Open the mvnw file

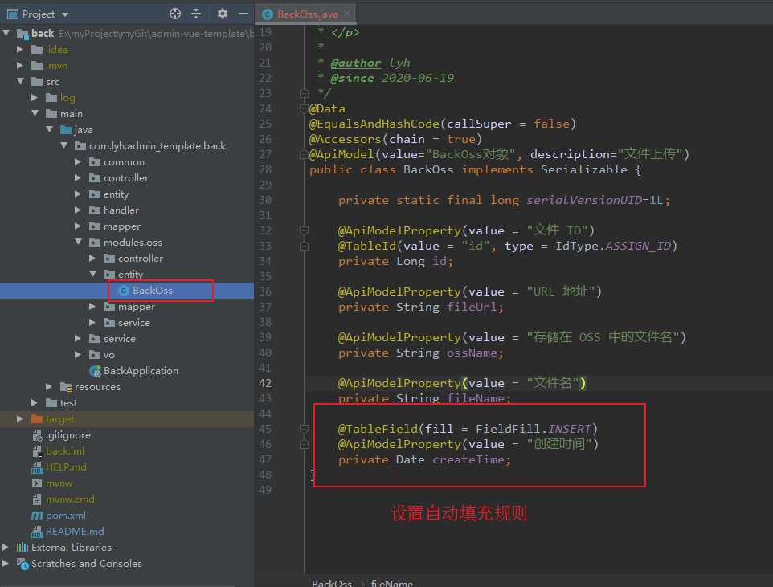pyautogui.click(x=59, y=483)
